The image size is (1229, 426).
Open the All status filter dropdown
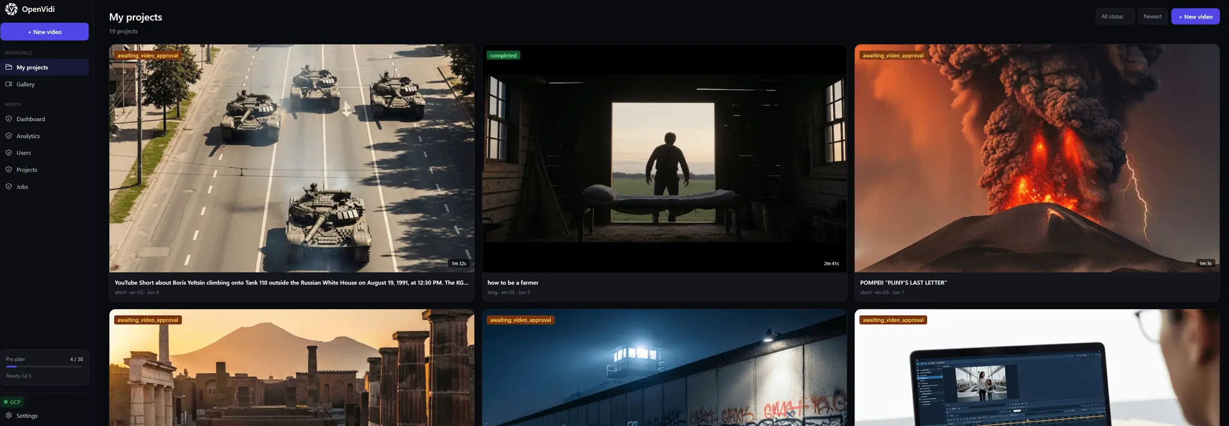1114,17
